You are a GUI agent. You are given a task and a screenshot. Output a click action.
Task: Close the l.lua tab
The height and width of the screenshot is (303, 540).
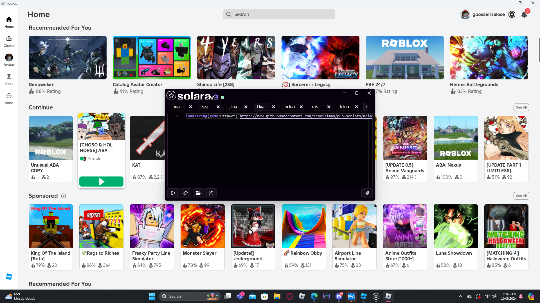click(273, 107)
